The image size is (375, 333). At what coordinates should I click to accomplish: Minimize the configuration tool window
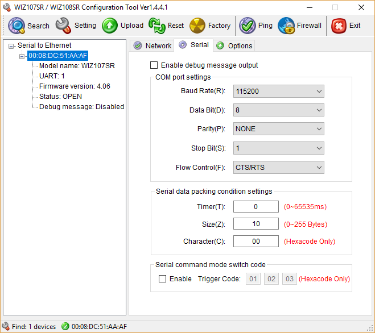(x=310, y=7)
